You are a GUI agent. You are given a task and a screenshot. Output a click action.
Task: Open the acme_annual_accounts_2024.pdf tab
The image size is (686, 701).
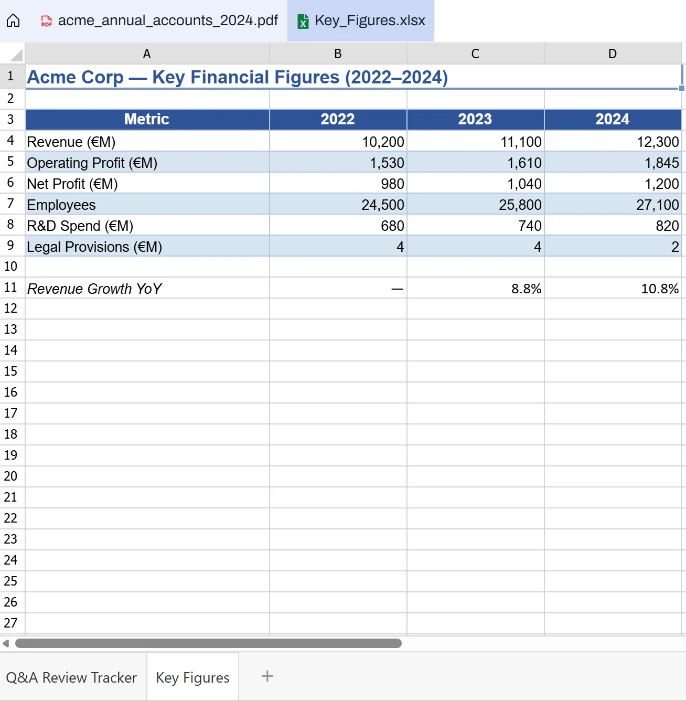[x=167, y=21]
